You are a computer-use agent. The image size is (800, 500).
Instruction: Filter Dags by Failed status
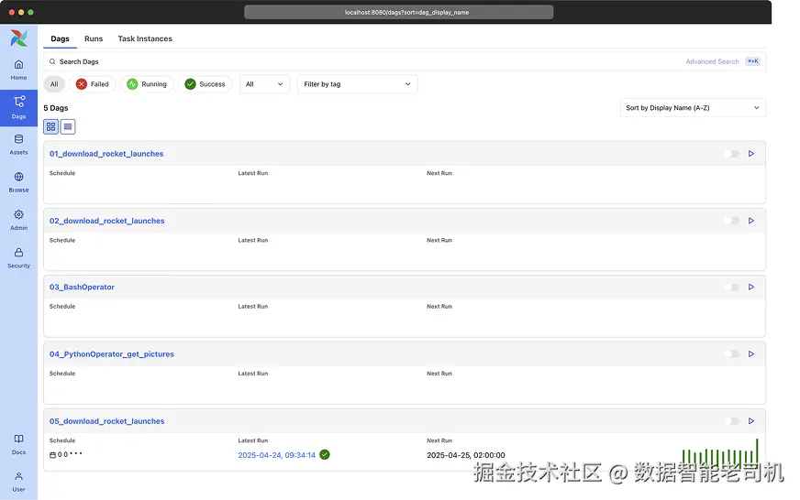(x=93, y=84)
